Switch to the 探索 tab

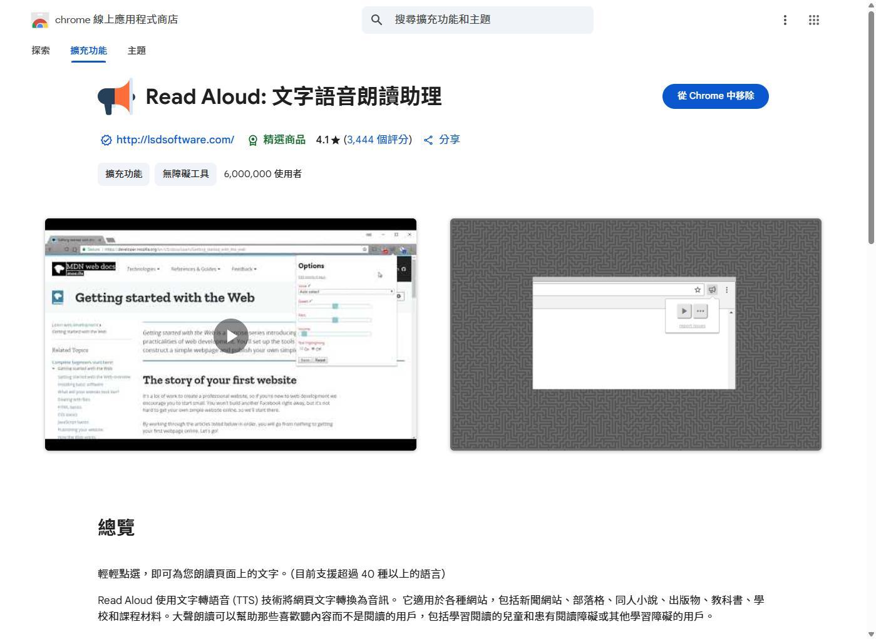(x=41, y=50)
